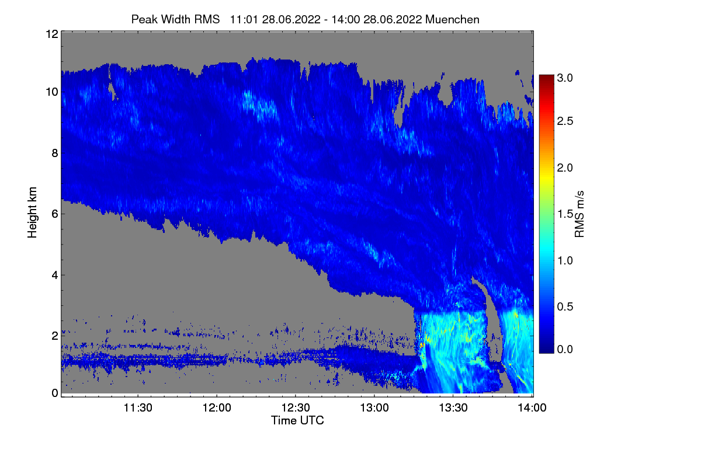The image size is (701, 467).
Task: Click the 13:30 time tick label
Action: click(453, 408)
